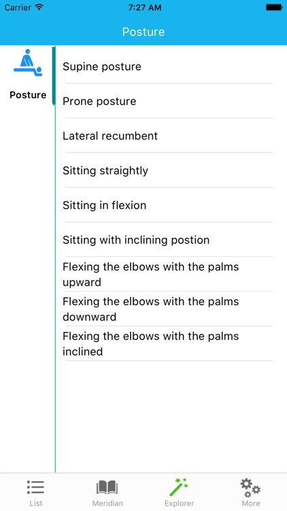This screenshot has width=287, height=511.
Task: Open Sitting straightly entry
Action: point(169,170)
